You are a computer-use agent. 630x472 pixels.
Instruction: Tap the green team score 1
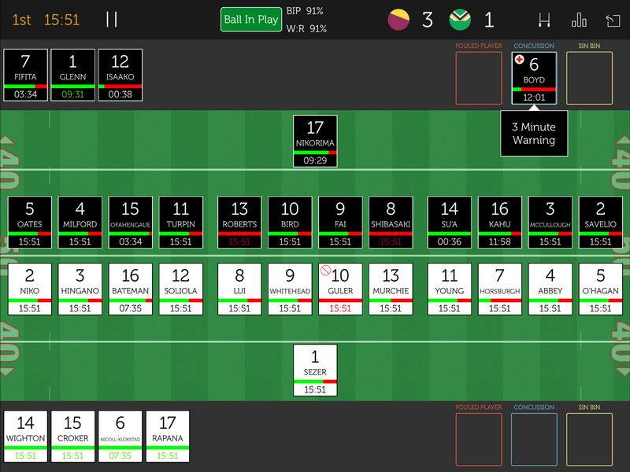click(489, 20)
